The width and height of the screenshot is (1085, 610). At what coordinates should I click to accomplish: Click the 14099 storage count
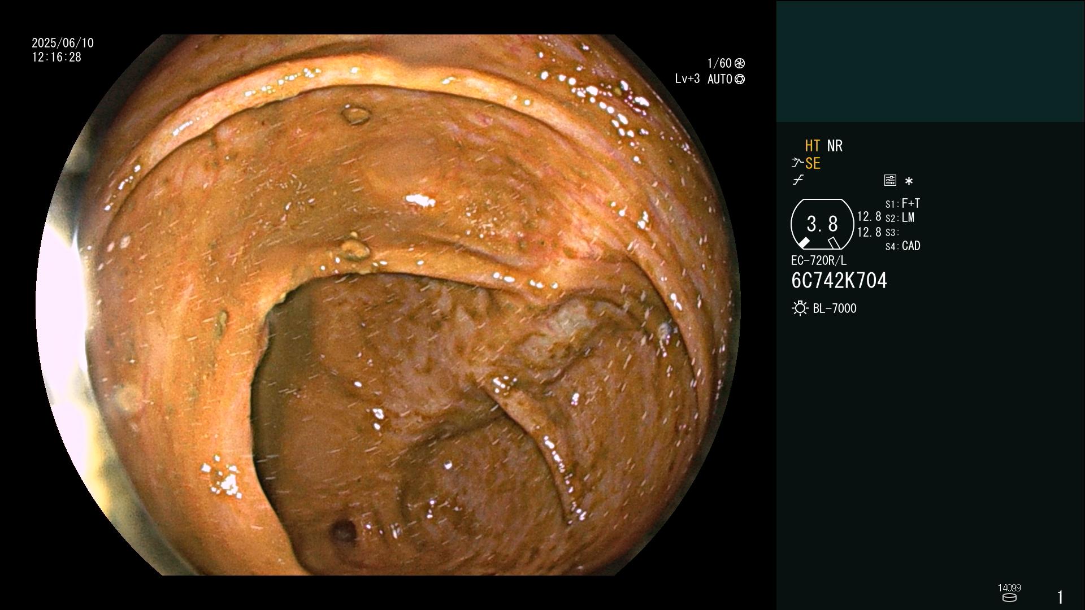(1009, 588)
